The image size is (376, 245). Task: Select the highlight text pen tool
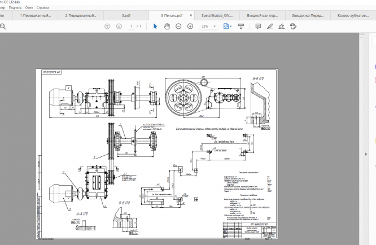pyautogui.click(x=270, y=27)
